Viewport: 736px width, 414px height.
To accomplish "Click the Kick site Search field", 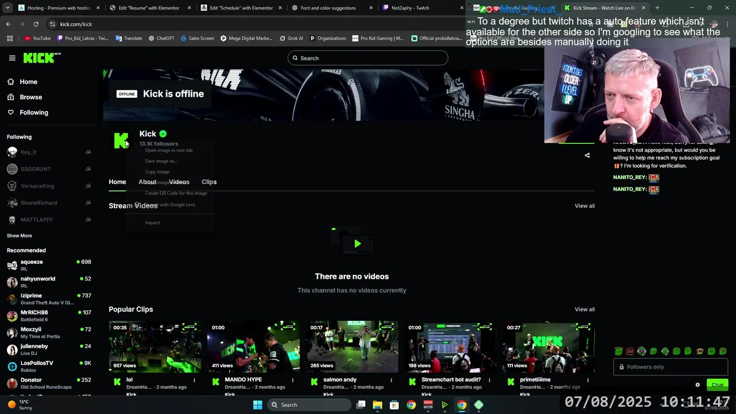I will point(368,58).
